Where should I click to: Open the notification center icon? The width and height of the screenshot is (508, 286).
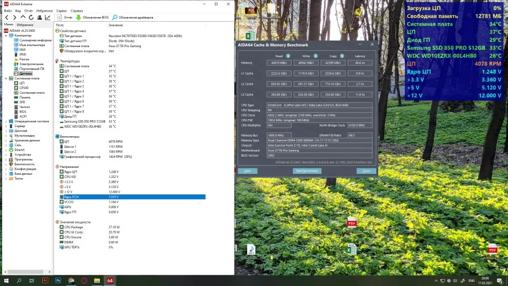(x=500, y=281)
